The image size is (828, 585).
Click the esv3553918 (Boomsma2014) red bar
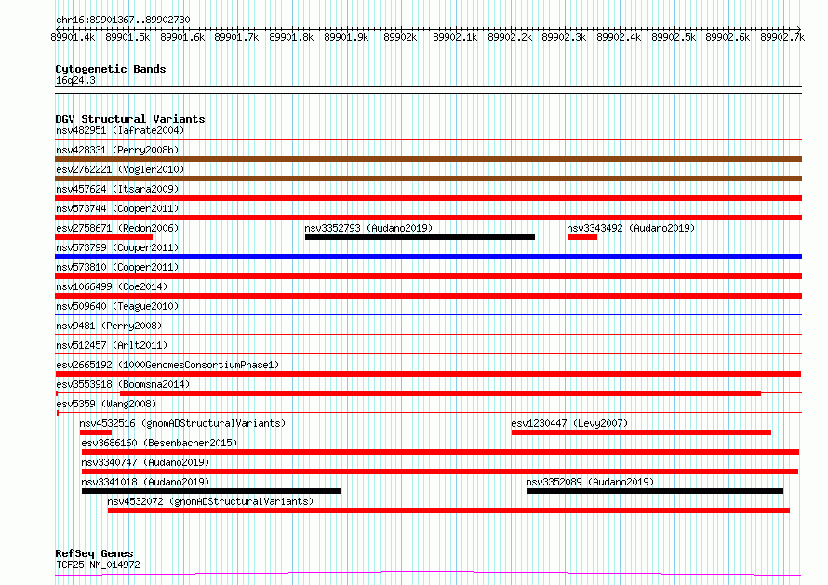tap(440, 393)
